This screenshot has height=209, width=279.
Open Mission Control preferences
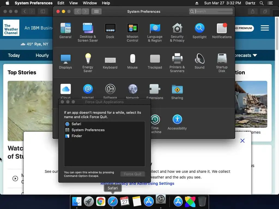point(132,33)
